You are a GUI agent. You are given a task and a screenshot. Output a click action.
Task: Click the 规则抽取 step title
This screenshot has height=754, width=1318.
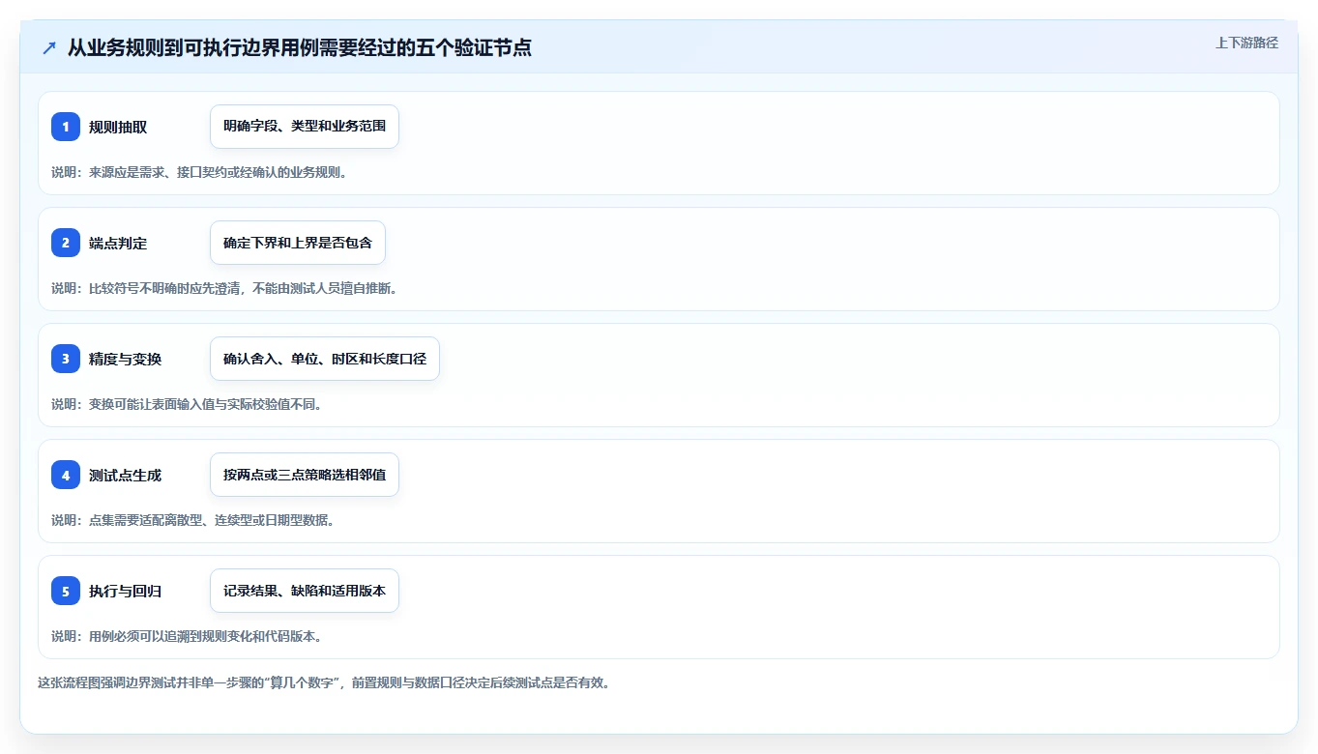click(118, 128)
